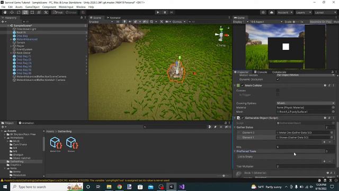Image resolution: width=339 pixels, height=191 pixels.
Task: Select the Rotate tool
Action: click(x=19, y=12)
